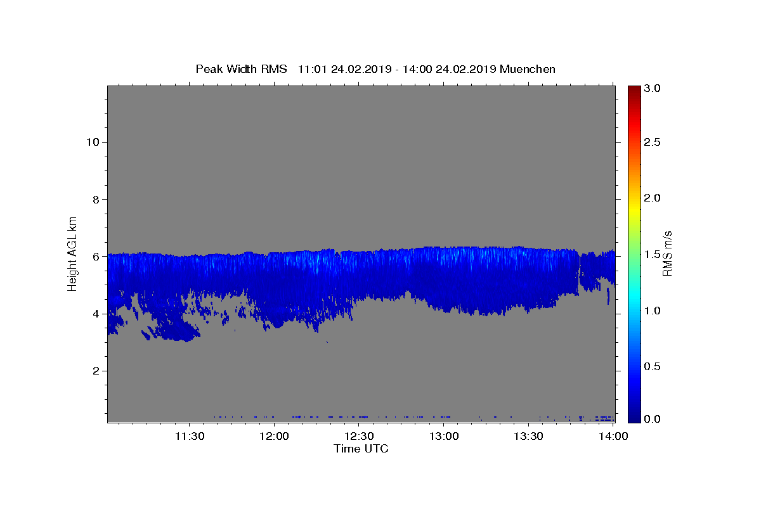
Task: Click the 12:30 time tick label
Action: [359, 436]
